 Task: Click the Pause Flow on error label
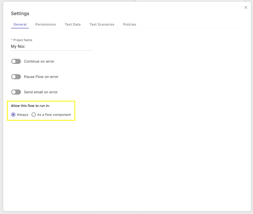(x=41, y=77)
